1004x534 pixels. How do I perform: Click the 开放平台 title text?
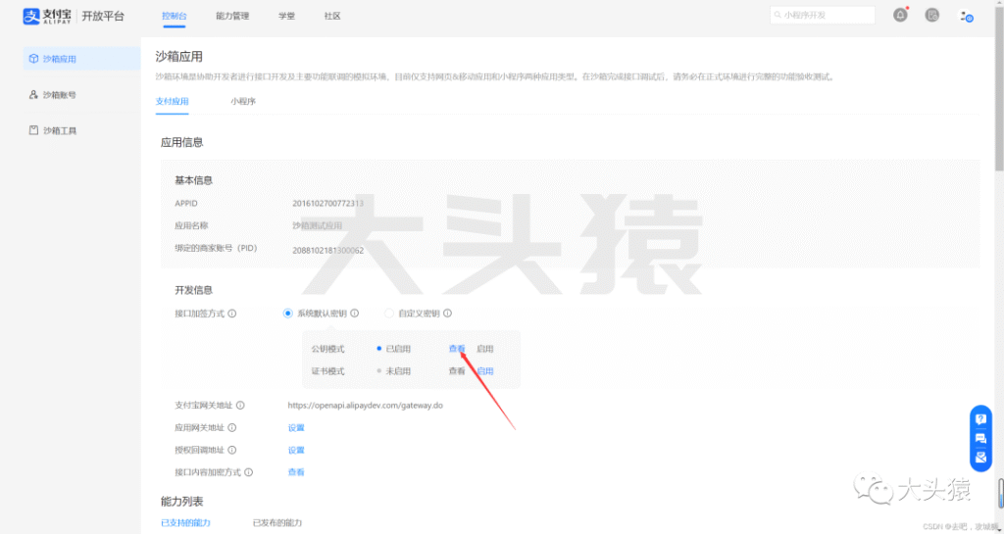(x=103, y=16)
